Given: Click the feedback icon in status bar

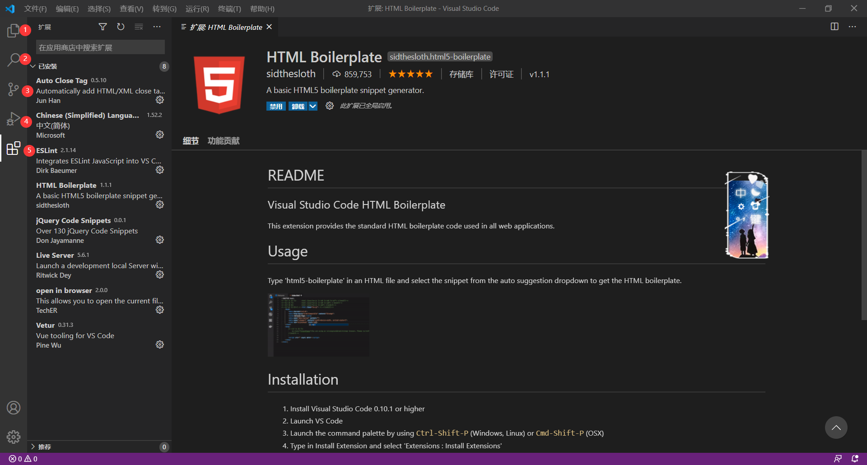Looking at the screenshot, I should (838, 459).
